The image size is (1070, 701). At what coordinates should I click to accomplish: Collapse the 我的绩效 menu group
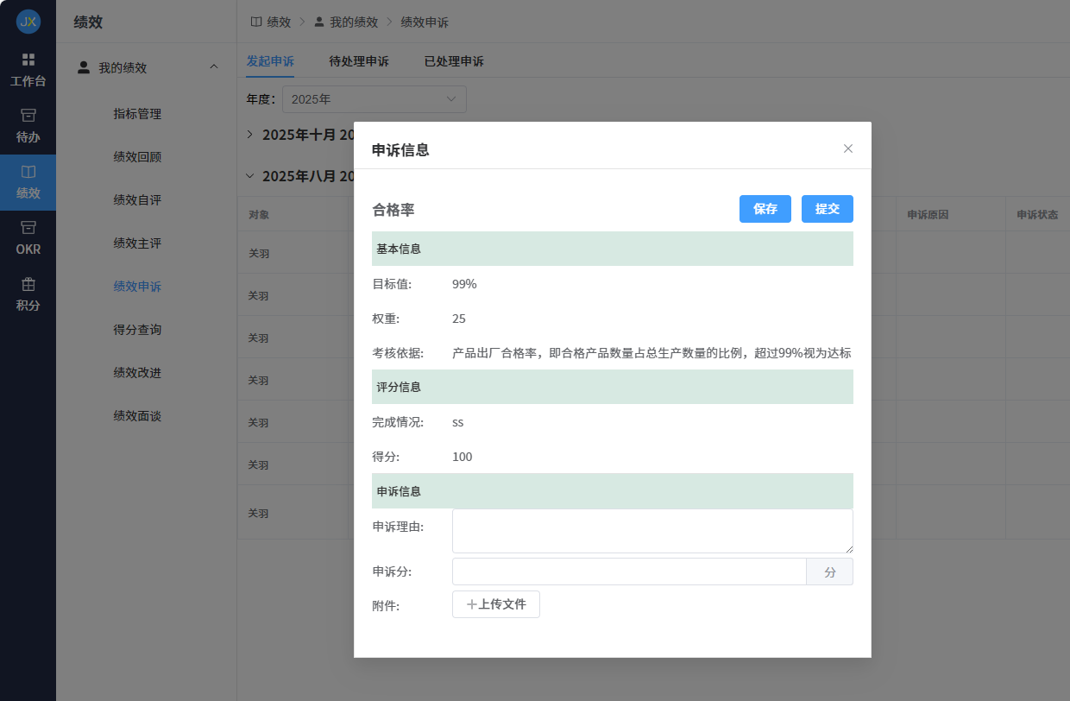214,67
